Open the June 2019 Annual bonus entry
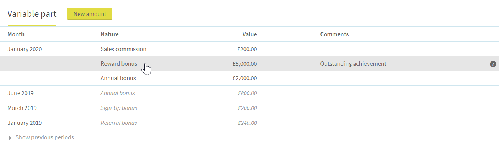The height and width of the screenshot is (142, 499). tap(118, 93)
